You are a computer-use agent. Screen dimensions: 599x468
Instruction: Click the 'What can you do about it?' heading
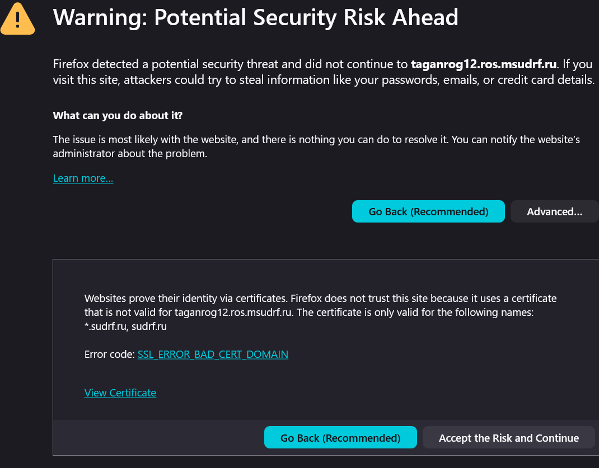point(118,116)
